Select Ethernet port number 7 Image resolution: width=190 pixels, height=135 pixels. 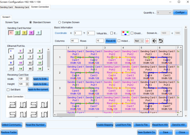pos(30,57)
